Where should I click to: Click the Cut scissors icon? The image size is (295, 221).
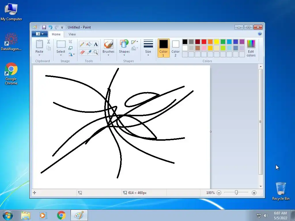48,42
